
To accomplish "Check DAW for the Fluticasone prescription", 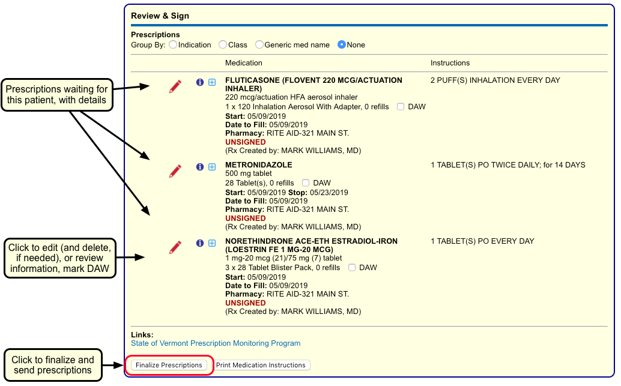I will [401, 107].
